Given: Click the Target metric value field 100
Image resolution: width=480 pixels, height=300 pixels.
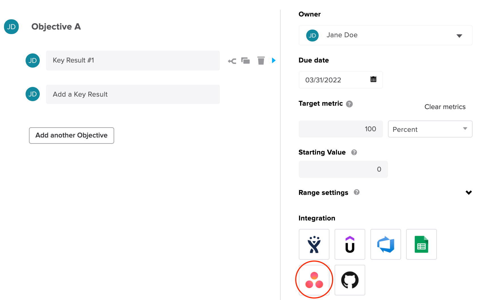Looking at the screenshot, I should (x=341, y=129).
